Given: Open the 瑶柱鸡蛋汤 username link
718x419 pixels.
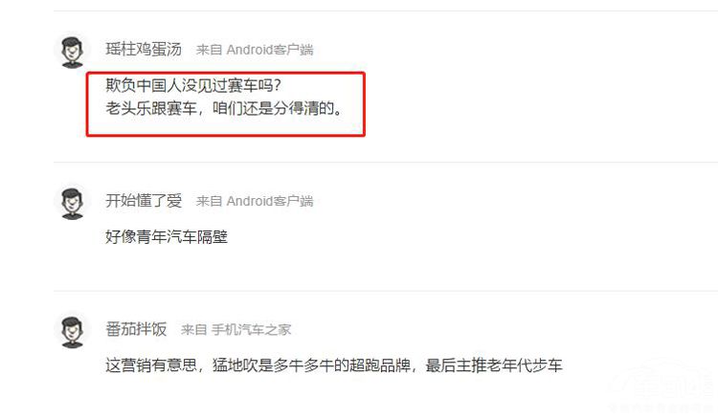Looking at the screenshot, I should click(x=144, y=50).
